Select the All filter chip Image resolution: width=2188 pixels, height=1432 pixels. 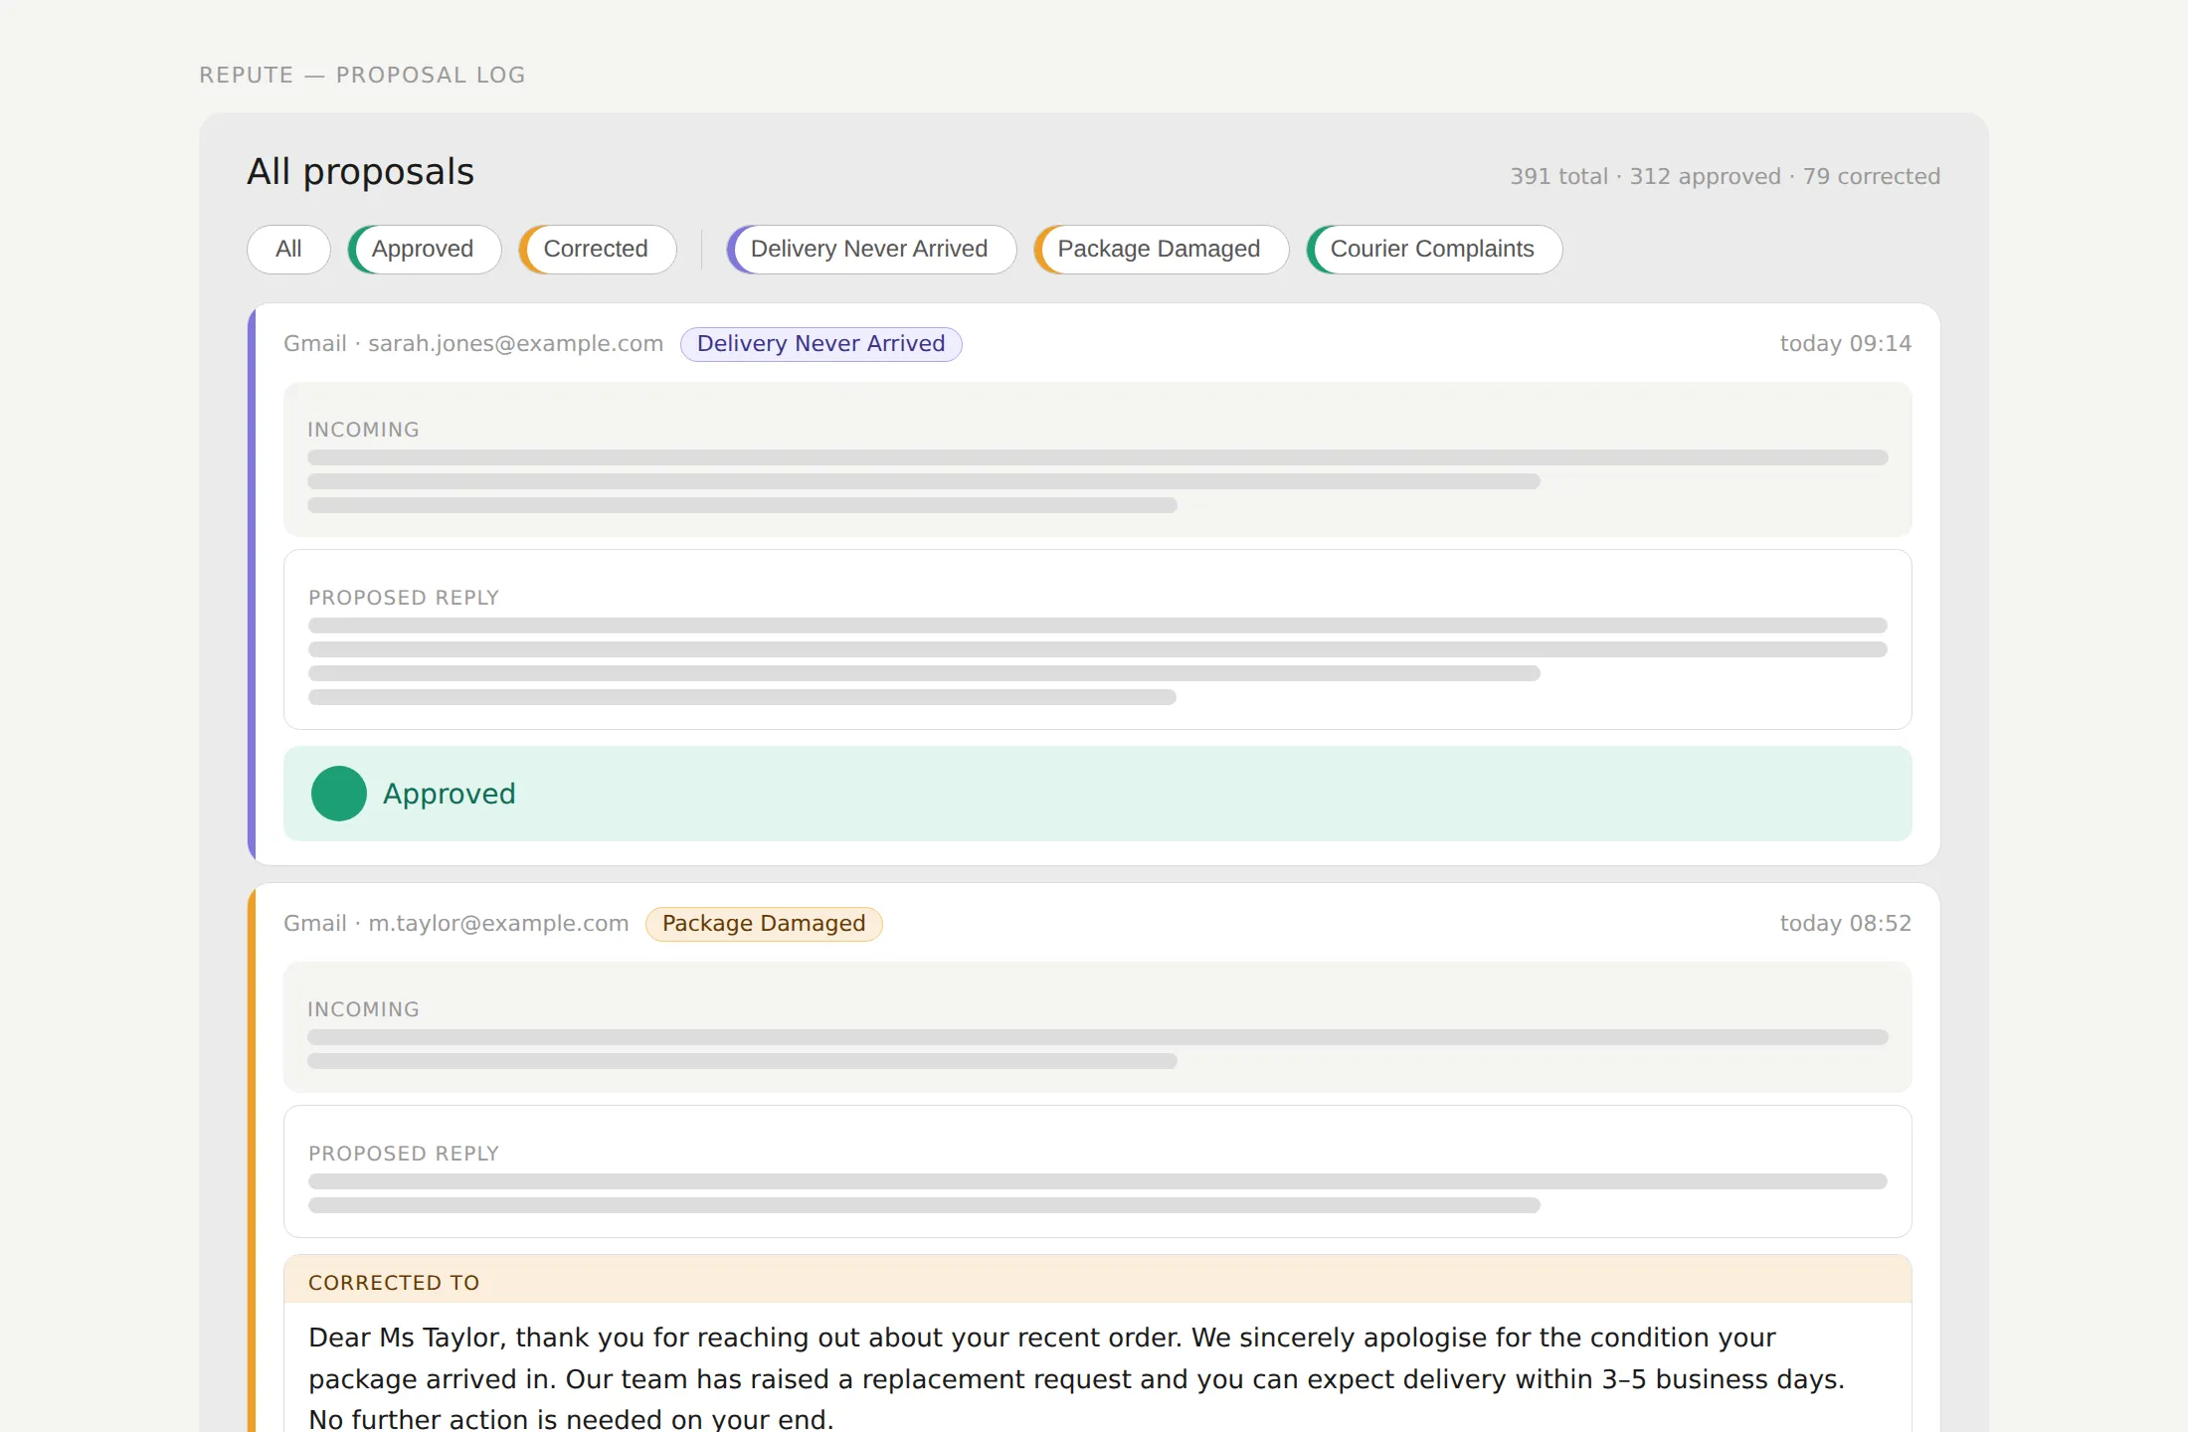click(x=288, y=249)
